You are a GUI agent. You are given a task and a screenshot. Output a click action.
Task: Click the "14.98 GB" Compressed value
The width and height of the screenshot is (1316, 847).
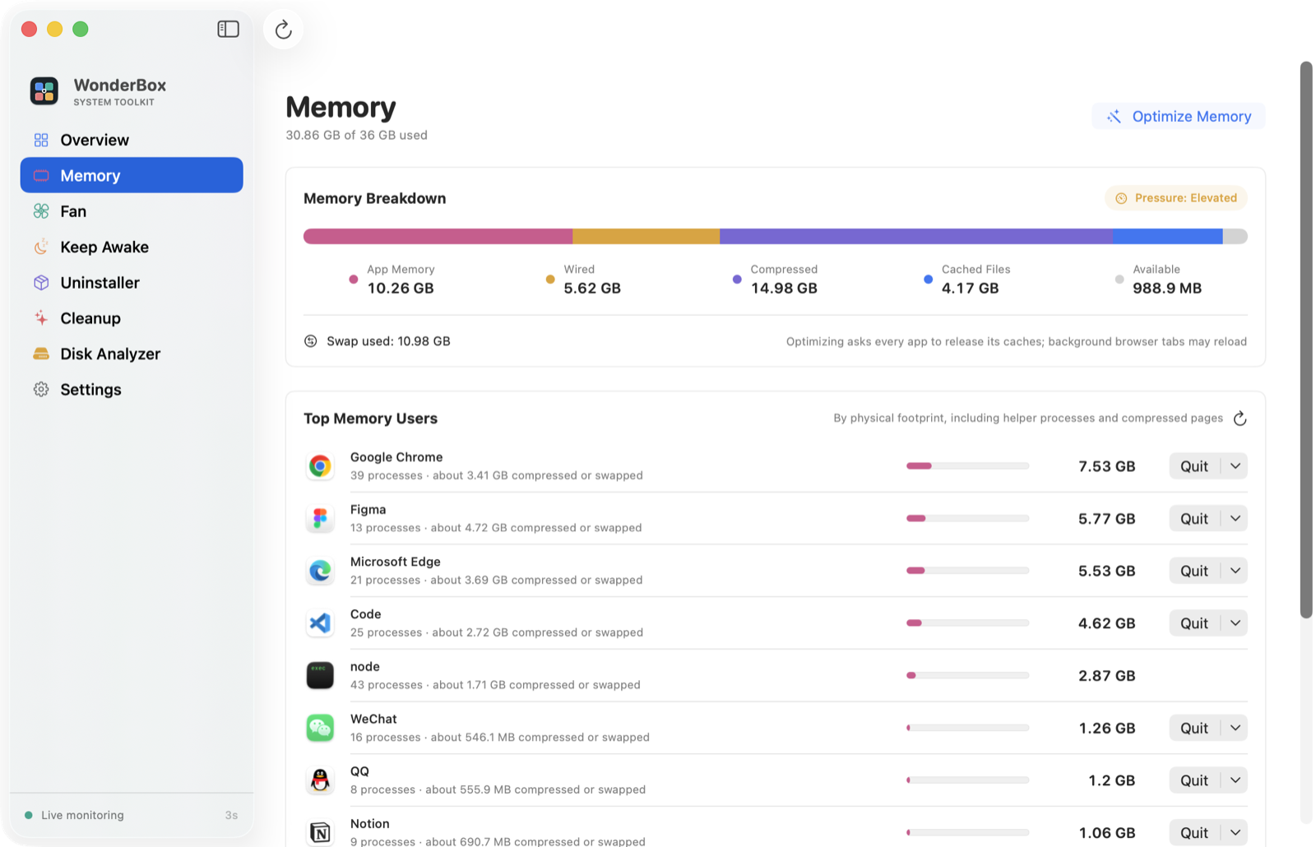(784, 289)
